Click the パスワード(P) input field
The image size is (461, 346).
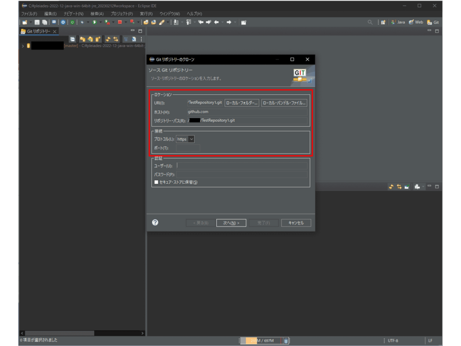[x=242, y=174]
